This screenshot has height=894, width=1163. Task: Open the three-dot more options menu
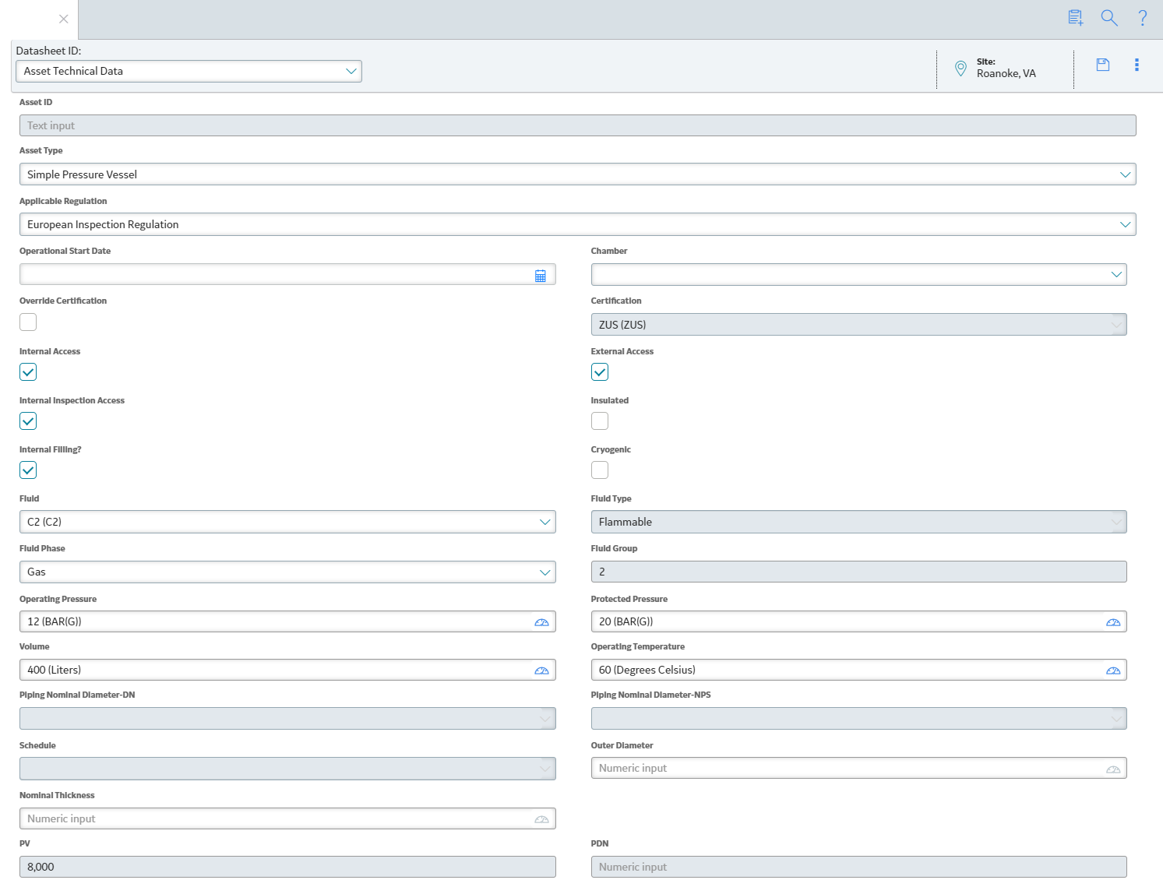click(x=1137, y=65)
